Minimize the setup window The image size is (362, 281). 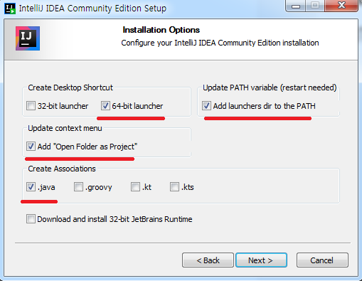click(x=296, y=6)
